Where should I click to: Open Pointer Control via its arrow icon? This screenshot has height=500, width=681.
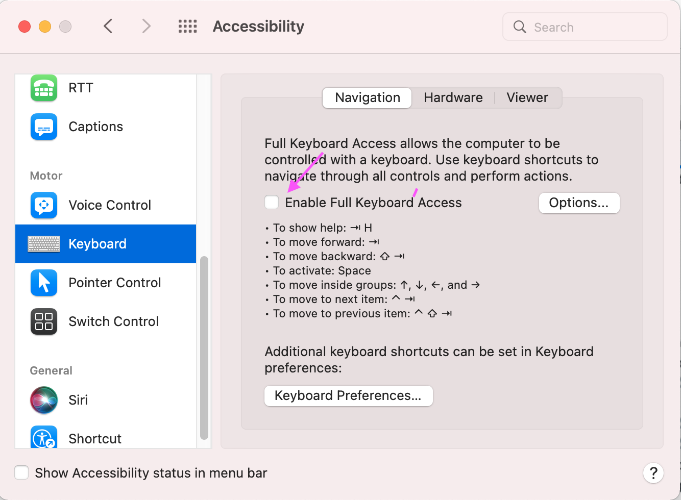point(44,283)
